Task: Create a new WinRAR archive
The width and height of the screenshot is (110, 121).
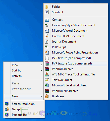Action: (76, 69)
